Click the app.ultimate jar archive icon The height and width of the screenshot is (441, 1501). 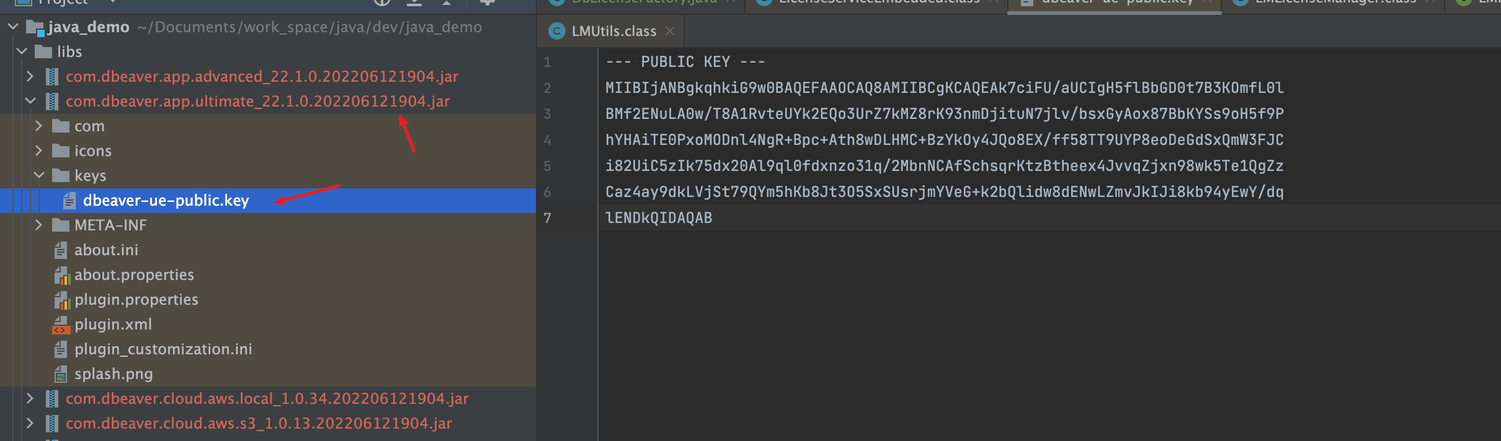52,101
